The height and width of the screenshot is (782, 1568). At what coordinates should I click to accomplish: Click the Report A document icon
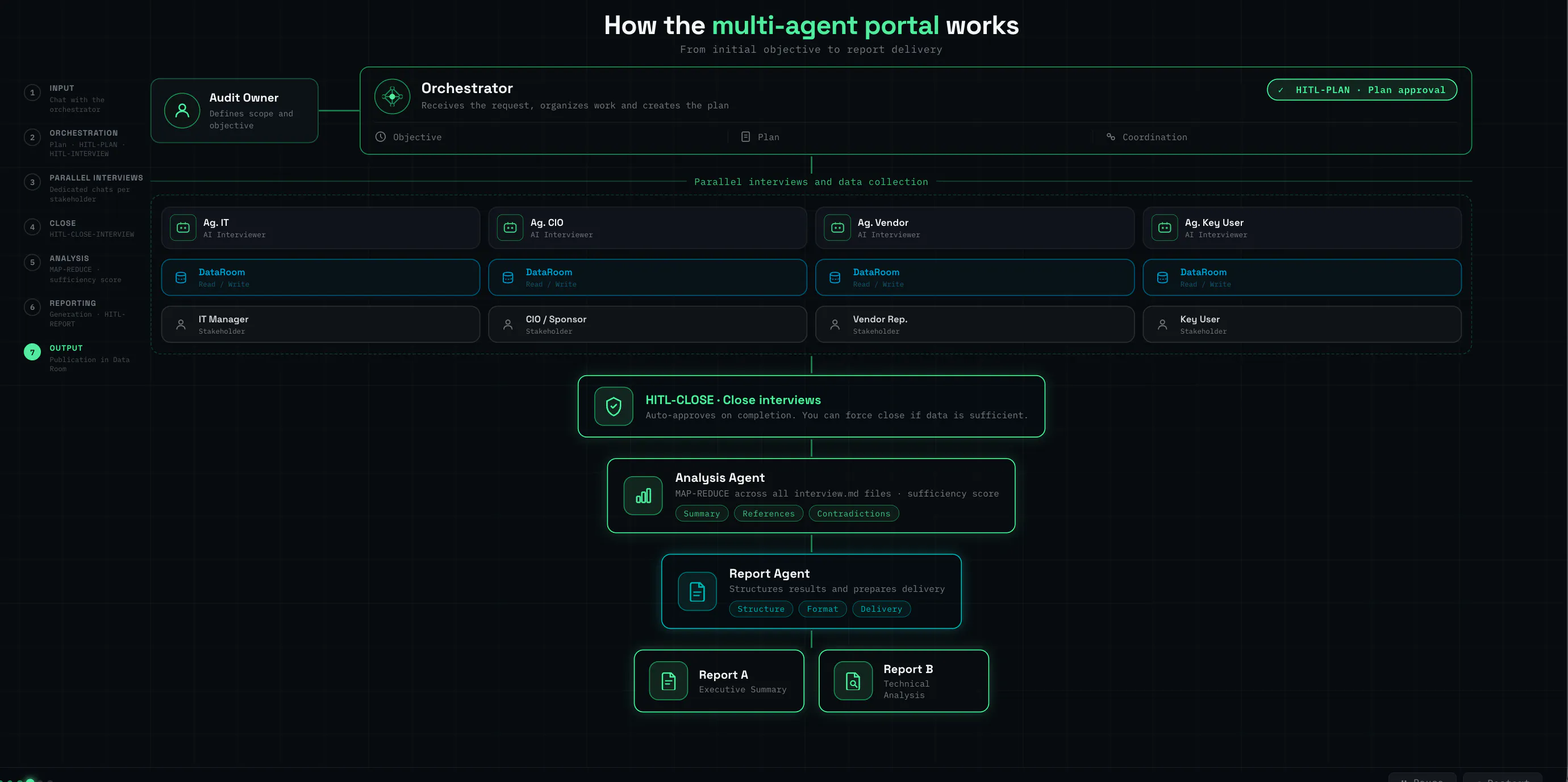tap(668, 680)
